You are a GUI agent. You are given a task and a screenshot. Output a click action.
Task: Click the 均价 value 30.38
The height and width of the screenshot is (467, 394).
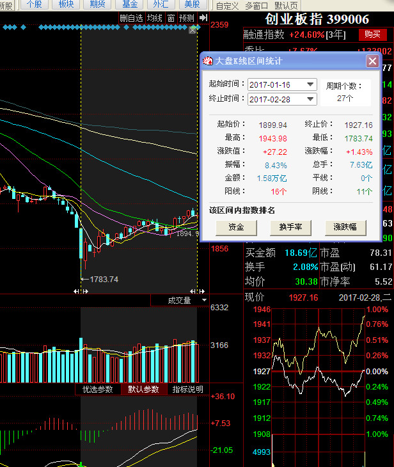306,281
